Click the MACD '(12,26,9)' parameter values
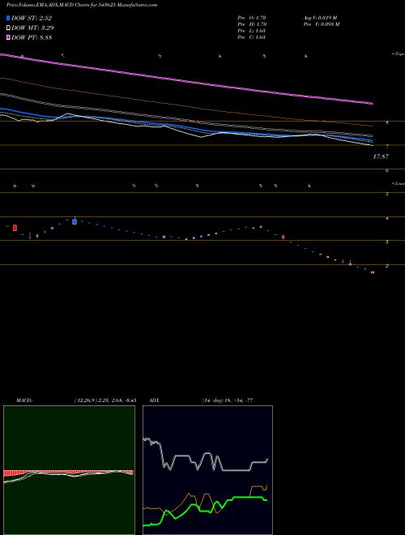Image resolution: width=405 pixels, height=535 pixels. (104, 400)
